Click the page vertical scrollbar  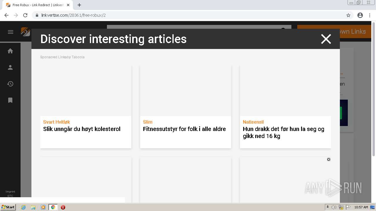[374, 89]
